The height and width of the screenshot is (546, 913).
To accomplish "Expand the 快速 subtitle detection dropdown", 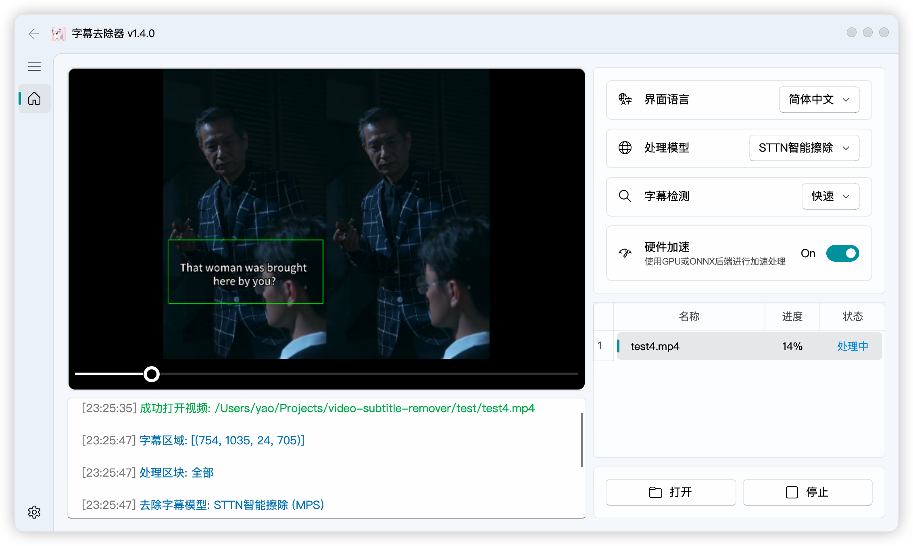I will point(830,196).
